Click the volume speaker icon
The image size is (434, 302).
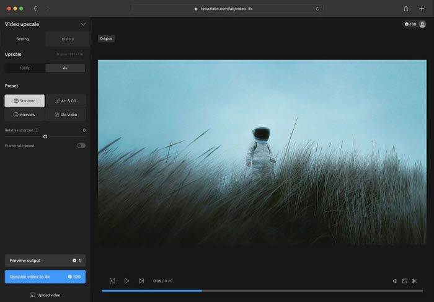[395, 281]
